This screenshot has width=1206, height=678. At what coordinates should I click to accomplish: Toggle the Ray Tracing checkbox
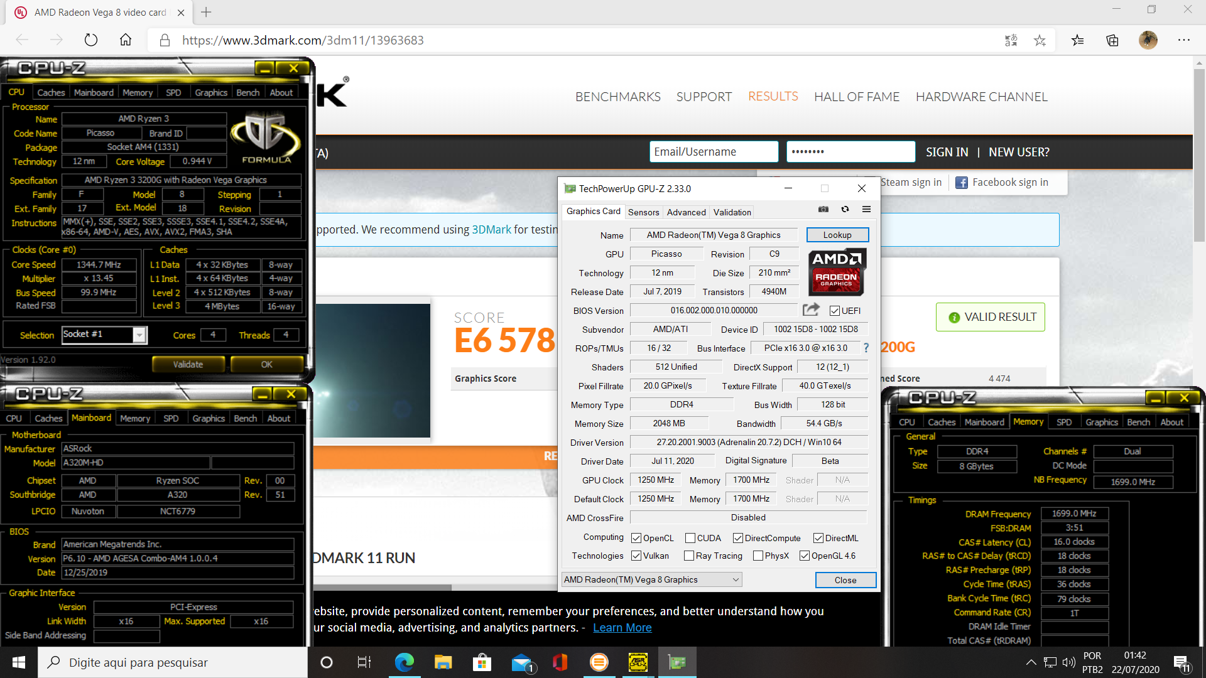(x=689, y=556)
